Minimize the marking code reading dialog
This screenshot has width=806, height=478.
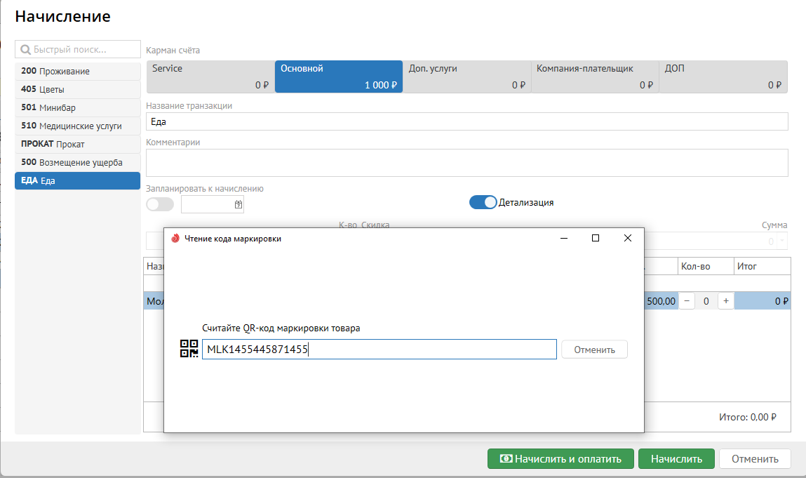click(x=564, y=239)
